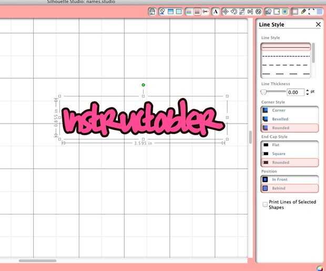Open the Offset window icon

click(277, 12)
